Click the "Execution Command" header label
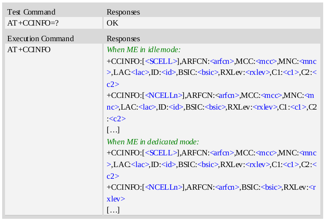326x222 pixels. (40, 39)
